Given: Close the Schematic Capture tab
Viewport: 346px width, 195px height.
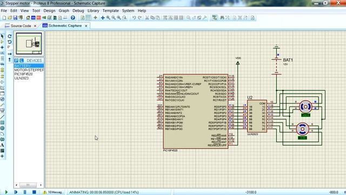Looking at the screenshot, I should pyautogui.click(x=86, y=26).
